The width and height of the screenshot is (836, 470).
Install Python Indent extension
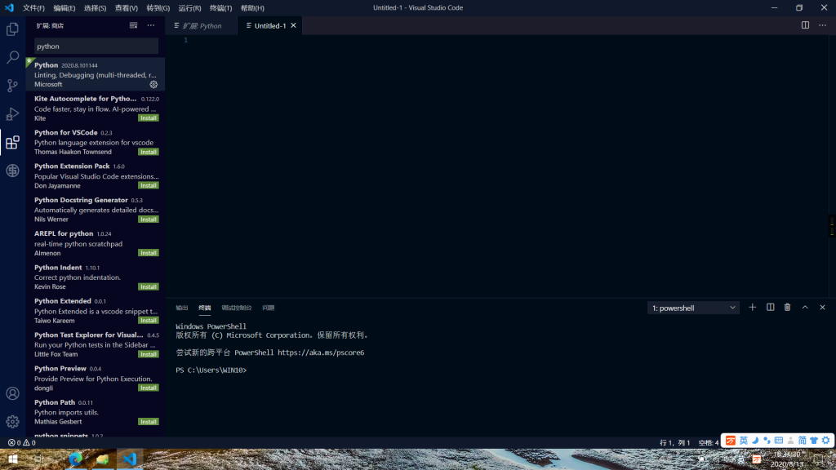tap(149, 286)
